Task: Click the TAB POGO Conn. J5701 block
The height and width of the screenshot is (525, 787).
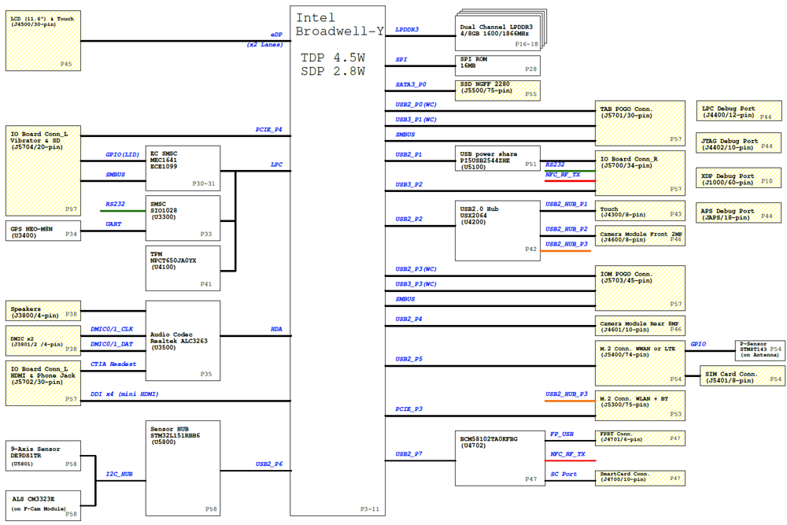Action: (x=640, y=123)
